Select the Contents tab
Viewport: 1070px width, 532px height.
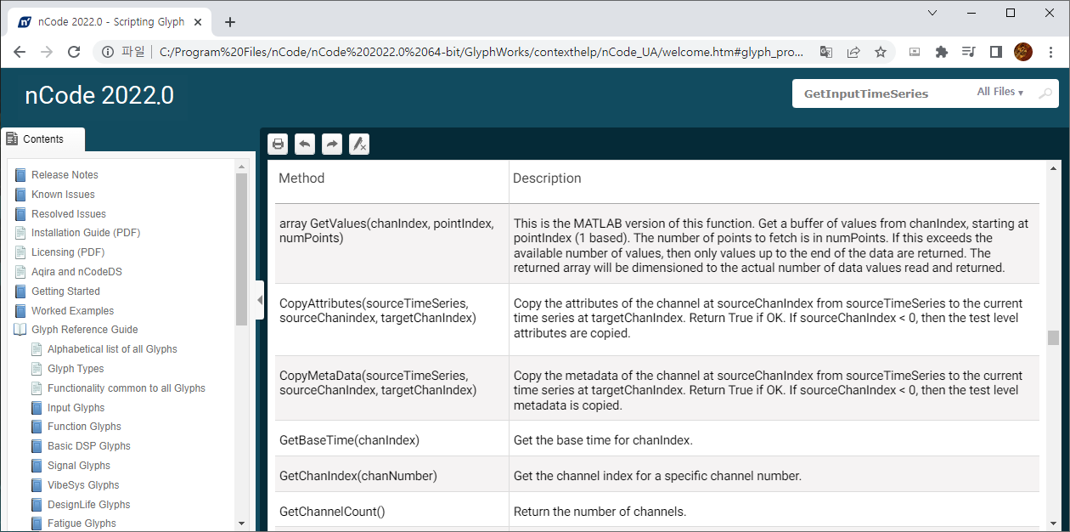[42, 139]
